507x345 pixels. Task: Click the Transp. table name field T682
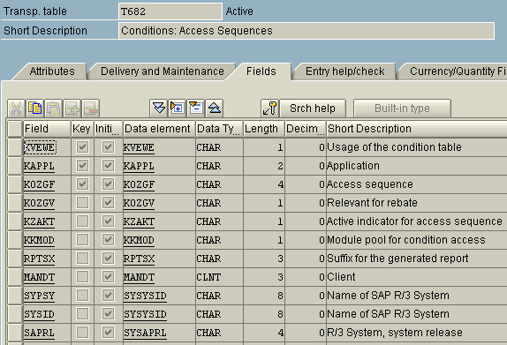tap(170, 11)
